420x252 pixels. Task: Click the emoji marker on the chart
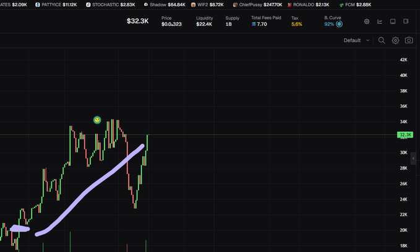(97, 120)
